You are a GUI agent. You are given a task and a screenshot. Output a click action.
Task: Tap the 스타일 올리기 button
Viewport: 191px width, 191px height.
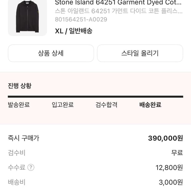pos(140,53)
